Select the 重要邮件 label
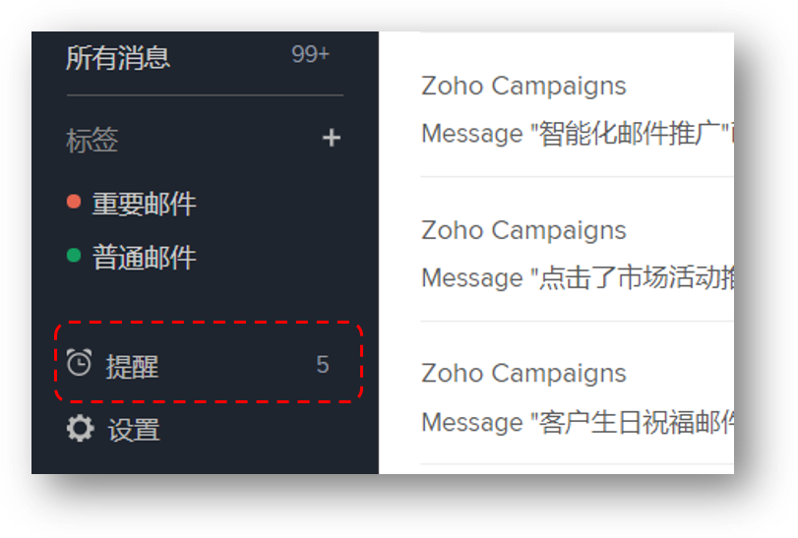This screenshot has width=798, height=538. pyautogui.click(x=144, y=204)
